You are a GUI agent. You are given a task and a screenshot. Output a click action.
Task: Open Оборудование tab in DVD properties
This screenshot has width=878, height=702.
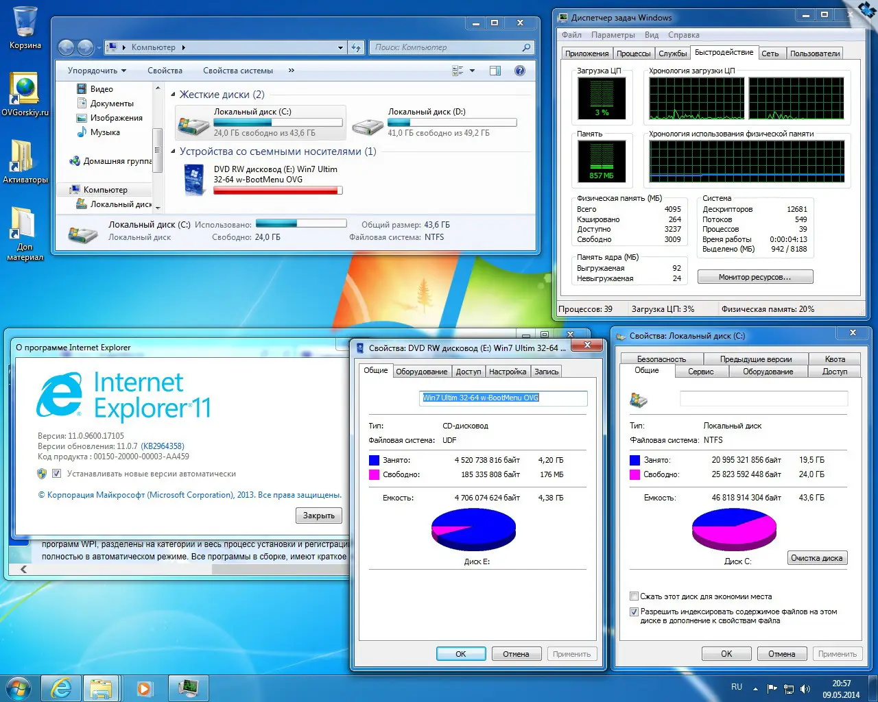[422, 372]
